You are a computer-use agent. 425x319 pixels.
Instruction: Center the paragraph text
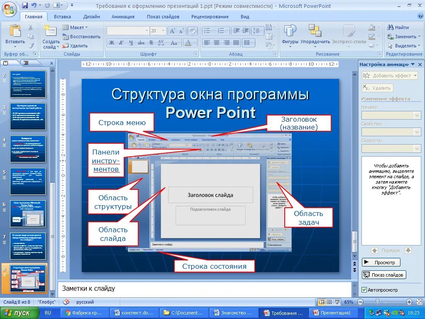[x=217, y=43]
